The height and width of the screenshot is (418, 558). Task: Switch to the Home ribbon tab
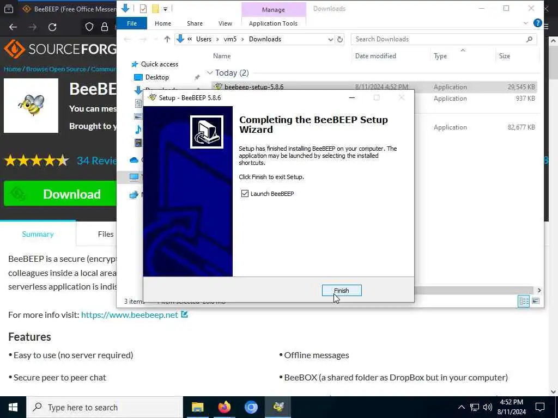pos(162,23)
